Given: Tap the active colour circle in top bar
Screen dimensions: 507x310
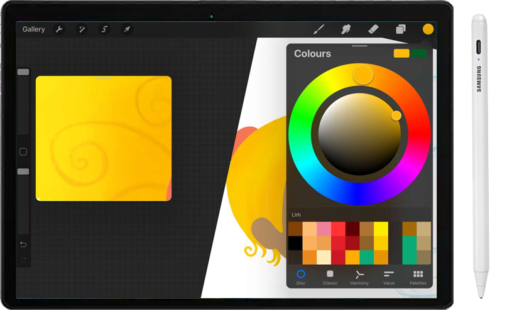Looking at the screenshot, I should pos(428,29).
